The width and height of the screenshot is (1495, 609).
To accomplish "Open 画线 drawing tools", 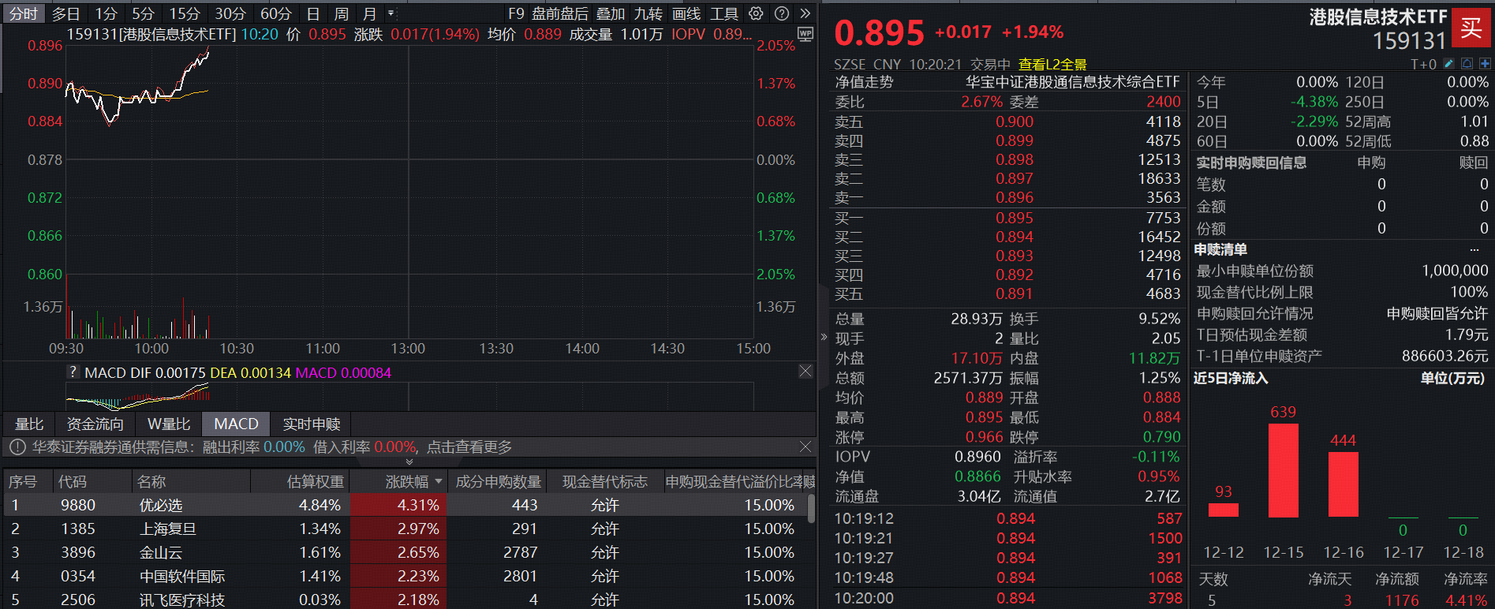I will pyautogui.click(x=686, y=13).
